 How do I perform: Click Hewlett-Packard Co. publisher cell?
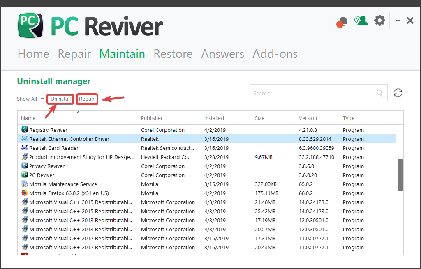(165, 157)
